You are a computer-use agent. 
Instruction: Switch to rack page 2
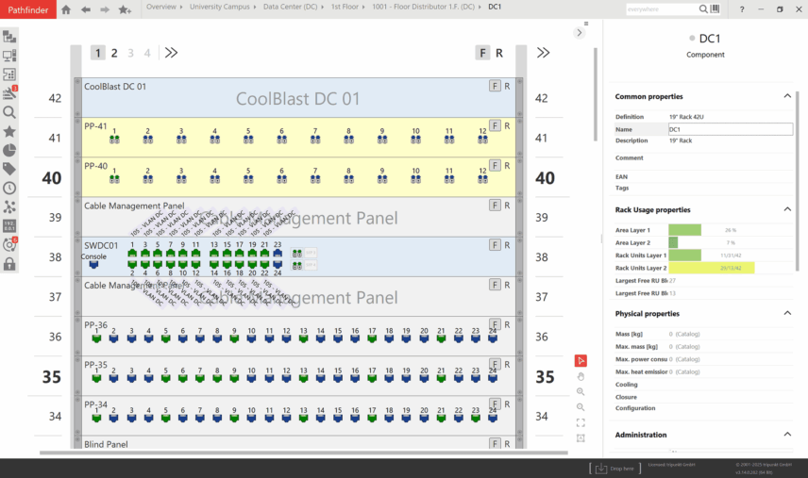[x=114, y=53]
